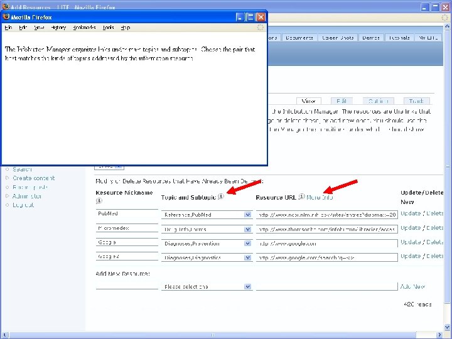Click left arrow of the horizontal scrollbar
The width and height of the screenshot is (452, 339).
(4, 335)
